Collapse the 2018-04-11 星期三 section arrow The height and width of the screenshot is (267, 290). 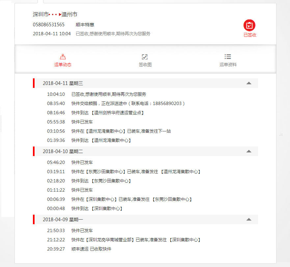249,83
